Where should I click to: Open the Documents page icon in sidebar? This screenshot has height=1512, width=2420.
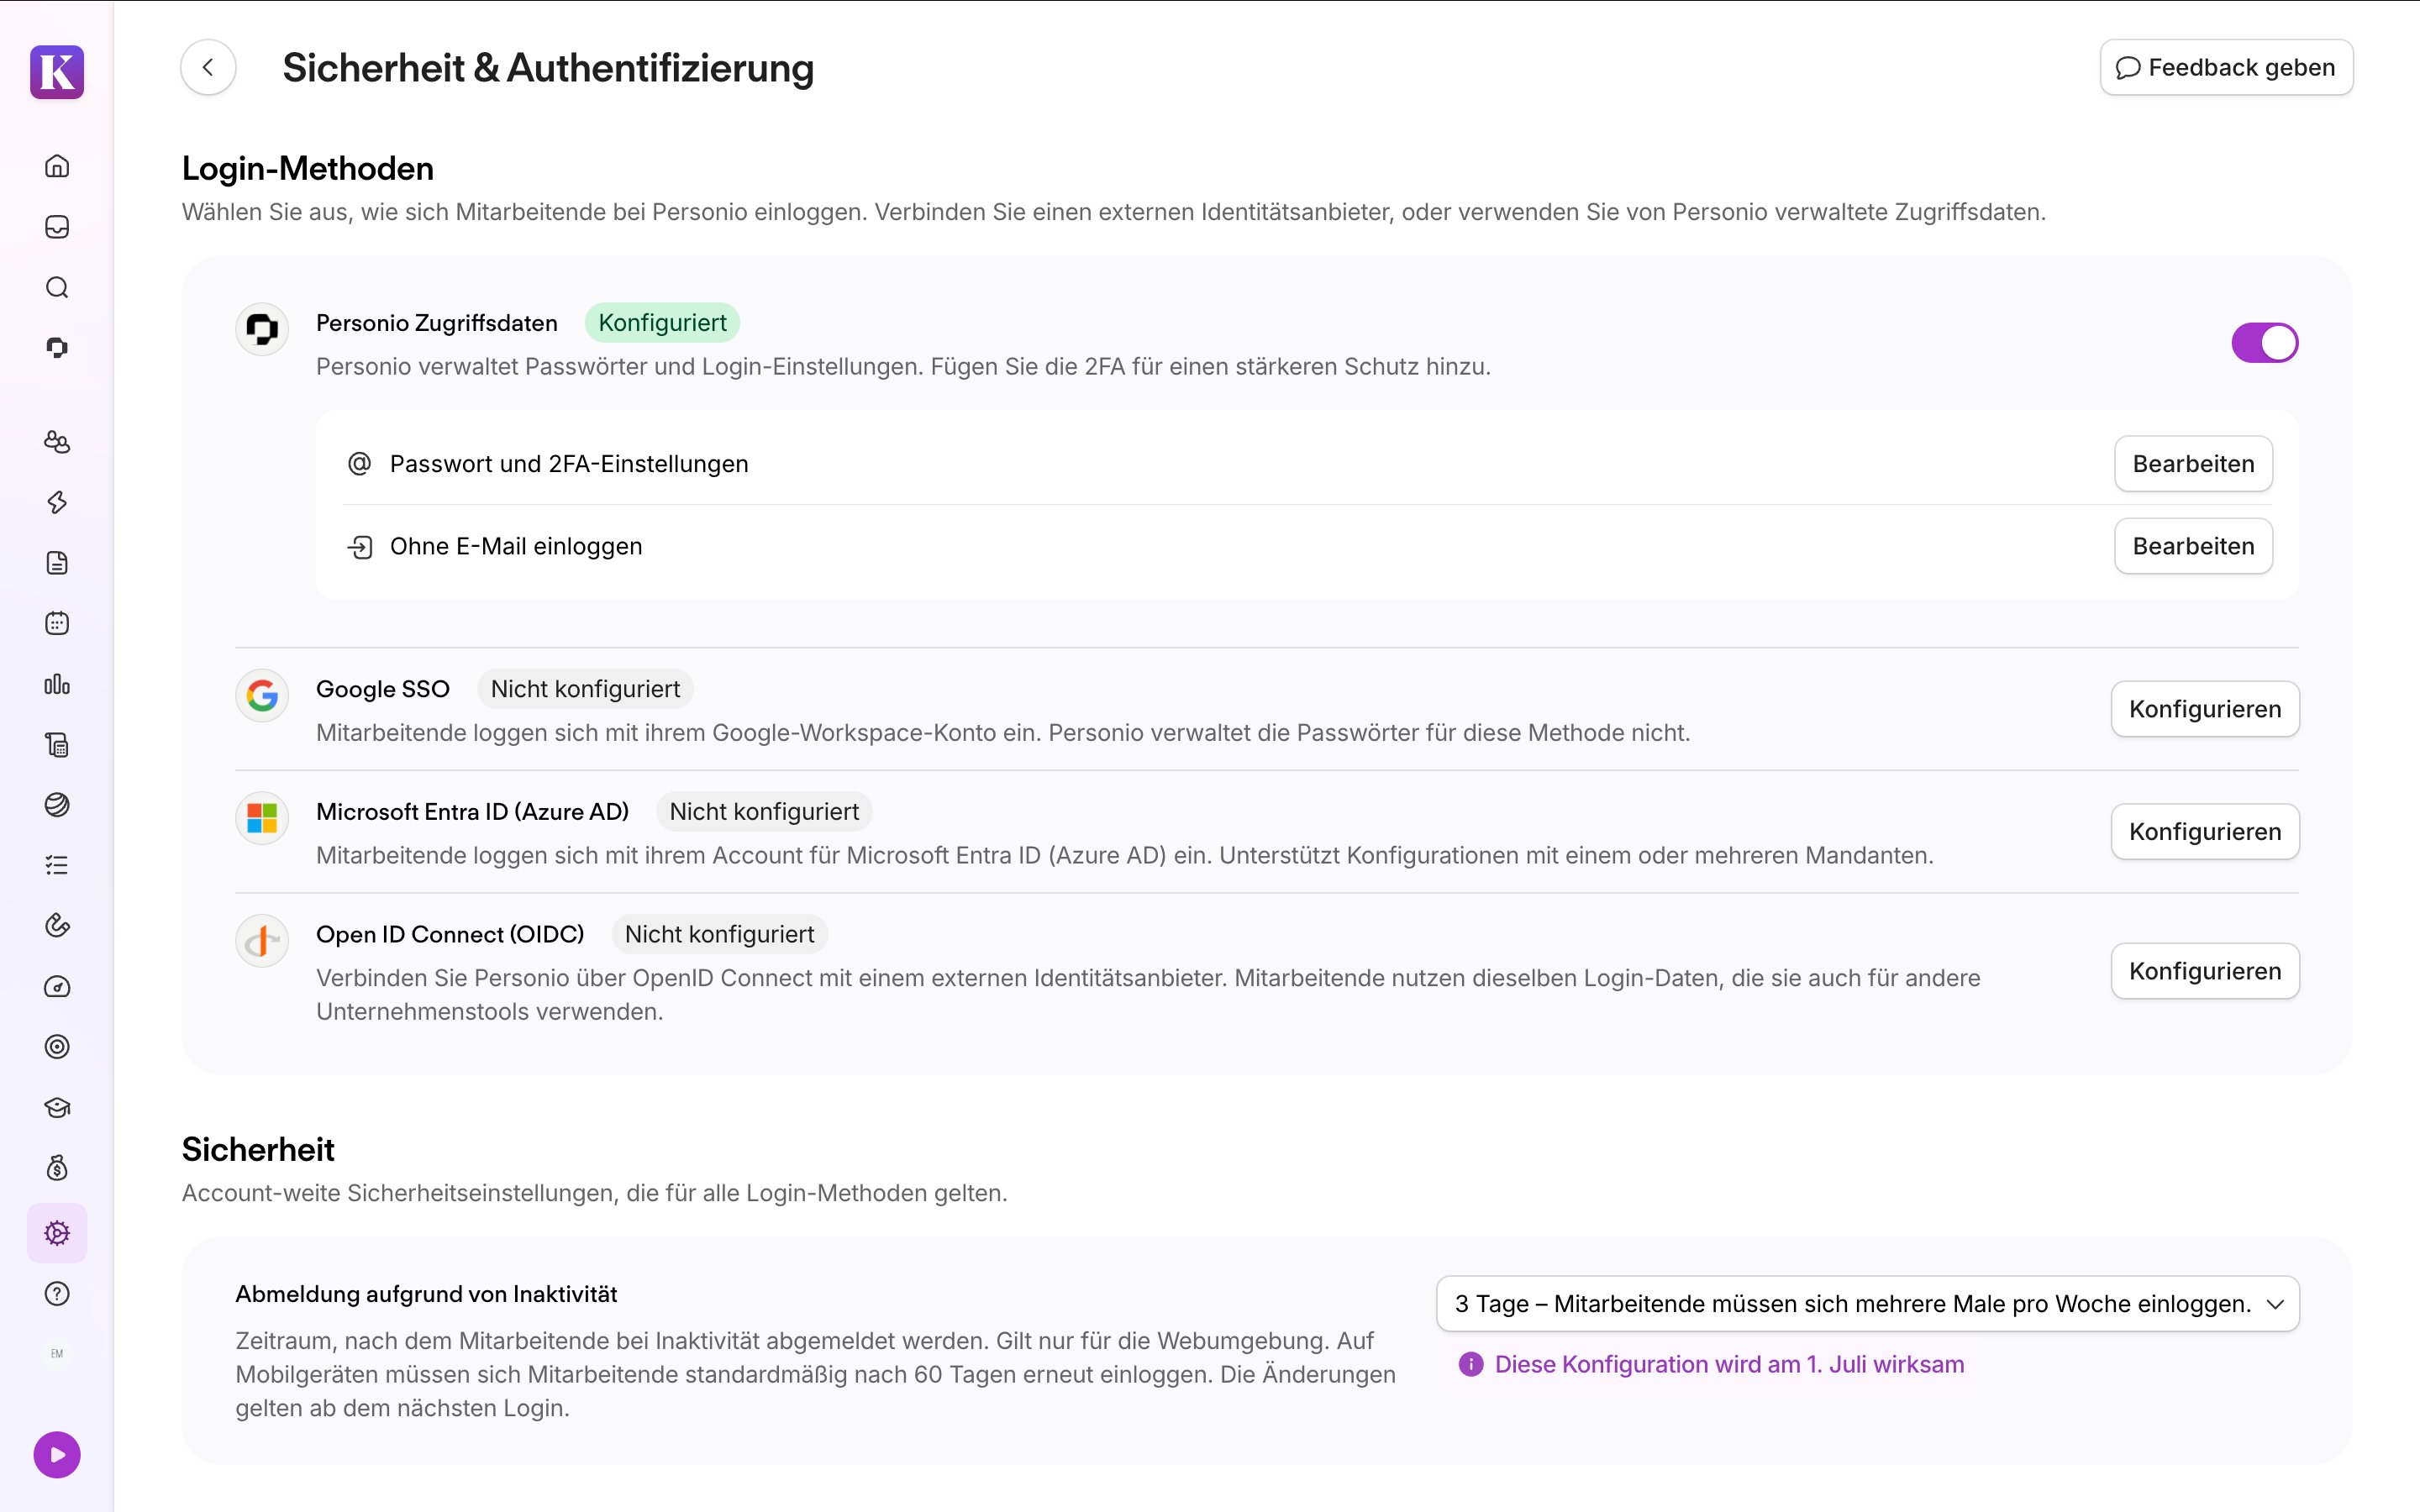pos(57,563)
